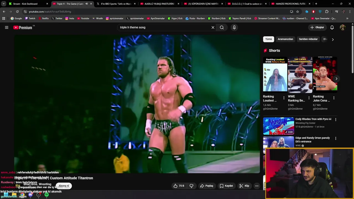The image size is (354, 199).
Task: Switch to X'te BBO Sports tab
Action: click(116, 4)
